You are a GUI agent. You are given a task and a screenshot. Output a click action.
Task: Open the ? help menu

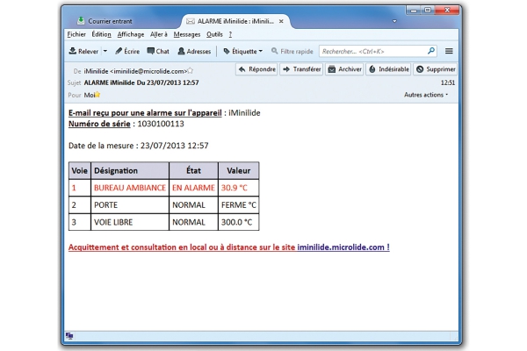tap(230, 34)
